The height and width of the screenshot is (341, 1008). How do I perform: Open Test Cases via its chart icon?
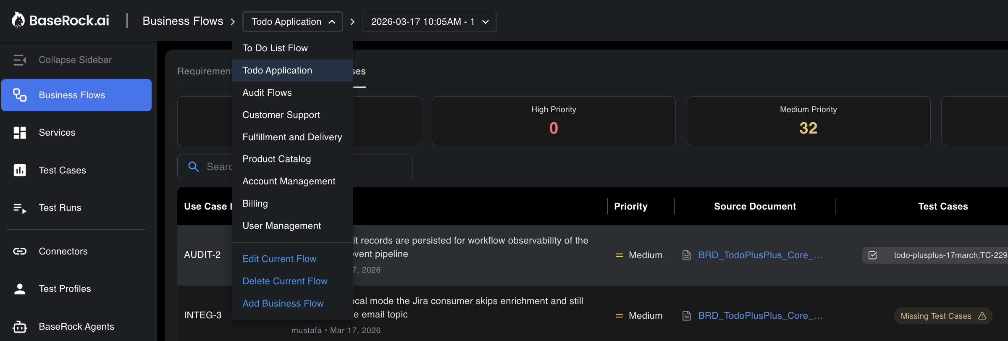(x=20, y=170)
